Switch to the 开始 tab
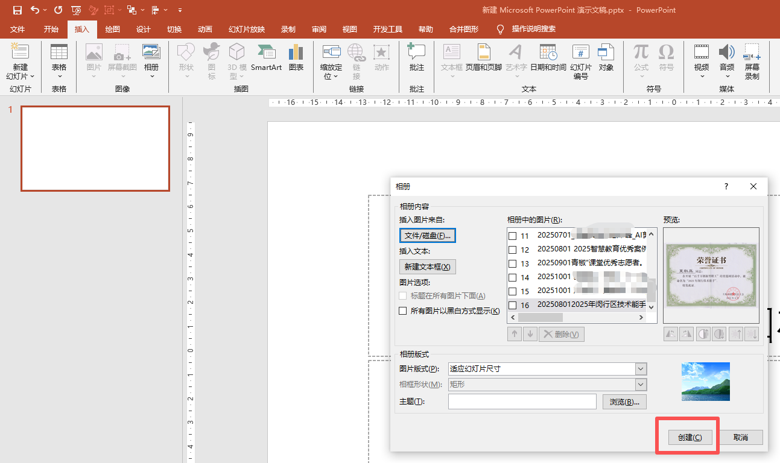Viewport: 780px width, 463px height. [x=51, y=29]
